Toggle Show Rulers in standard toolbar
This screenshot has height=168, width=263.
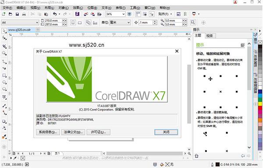[x=138, y=14]
